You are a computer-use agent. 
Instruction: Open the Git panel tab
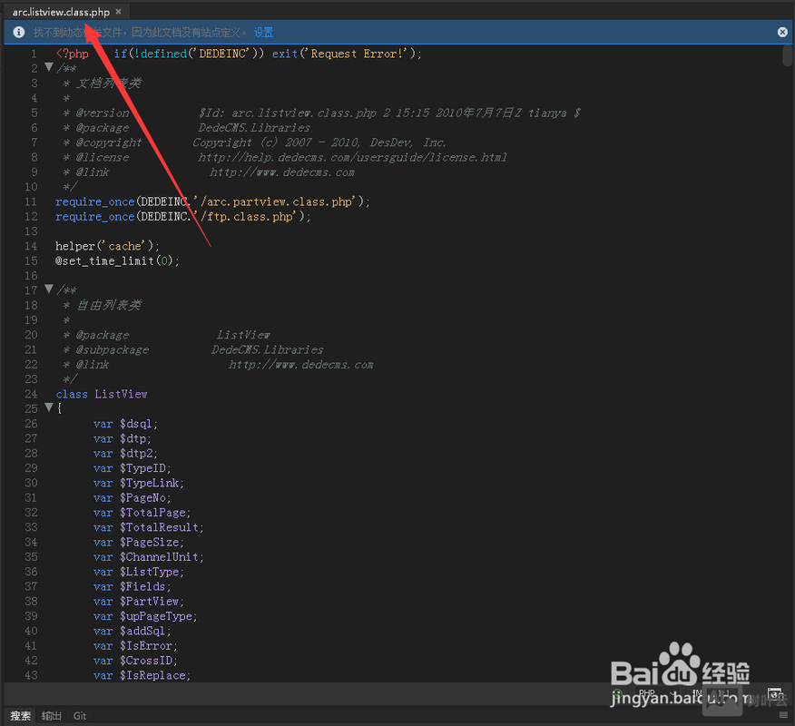click(80, 716)
